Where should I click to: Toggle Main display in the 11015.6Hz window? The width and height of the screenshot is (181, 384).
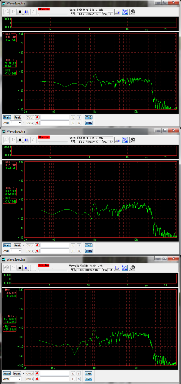pos(7,245)
